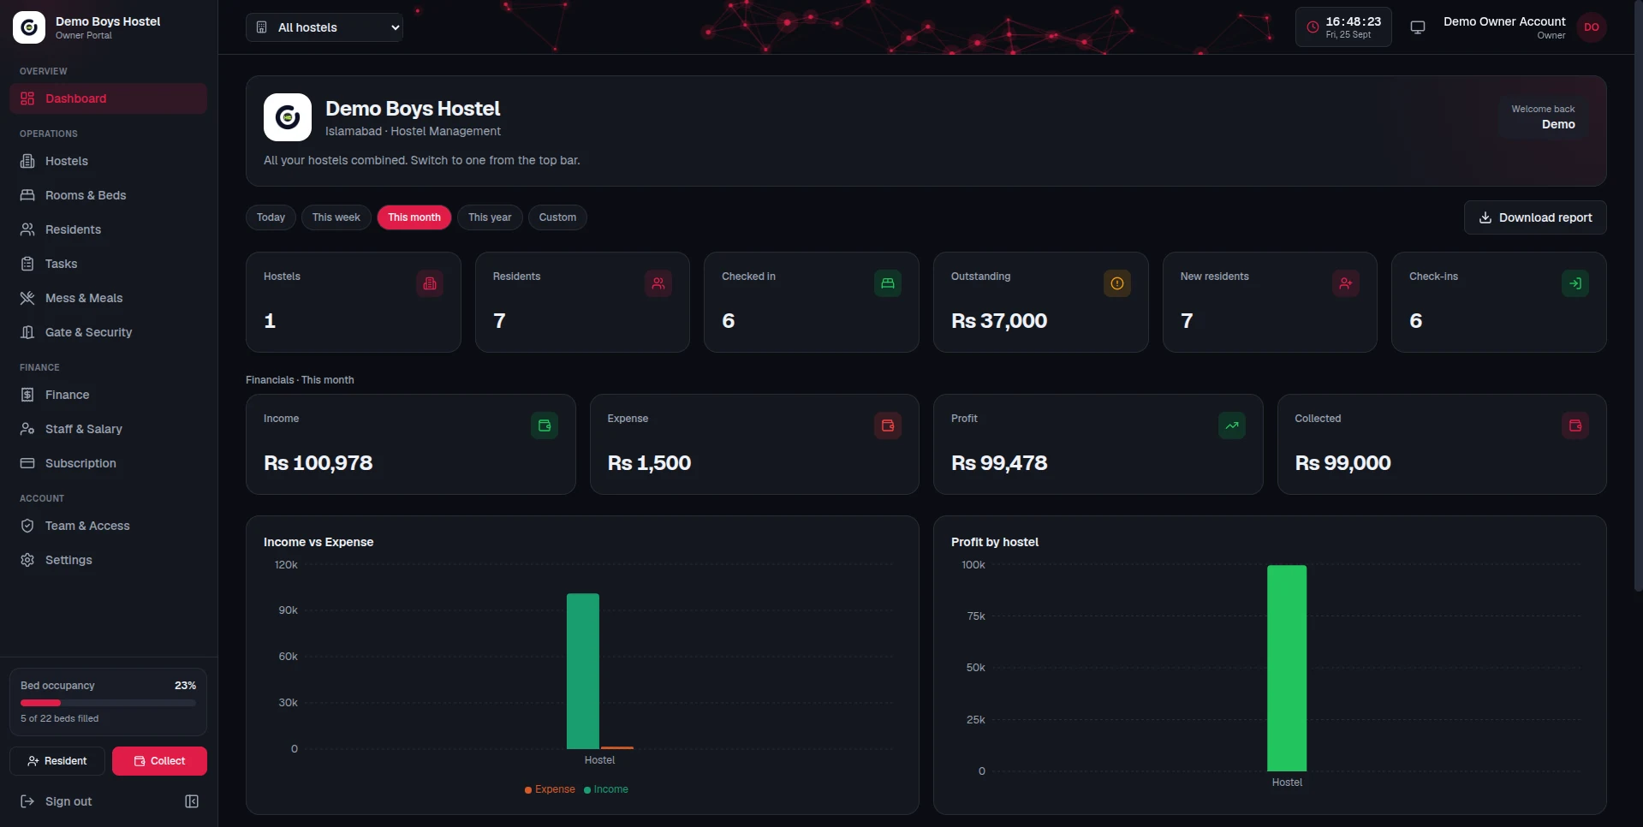Click the Mess & Meals utensils icon
The width and height of the screenshot is (1643, 827).
[27, 298]
